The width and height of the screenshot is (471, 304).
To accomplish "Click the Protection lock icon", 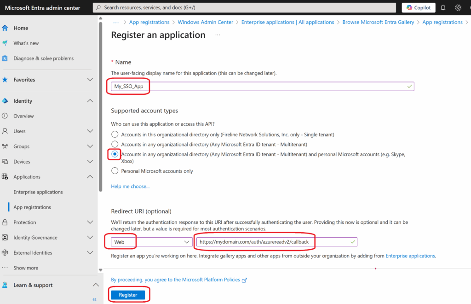I will pos(5,222).
